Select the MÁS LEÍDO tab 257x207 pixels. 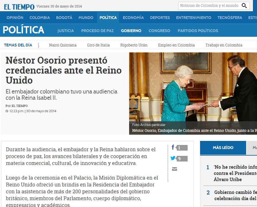[x=223, y=148]
